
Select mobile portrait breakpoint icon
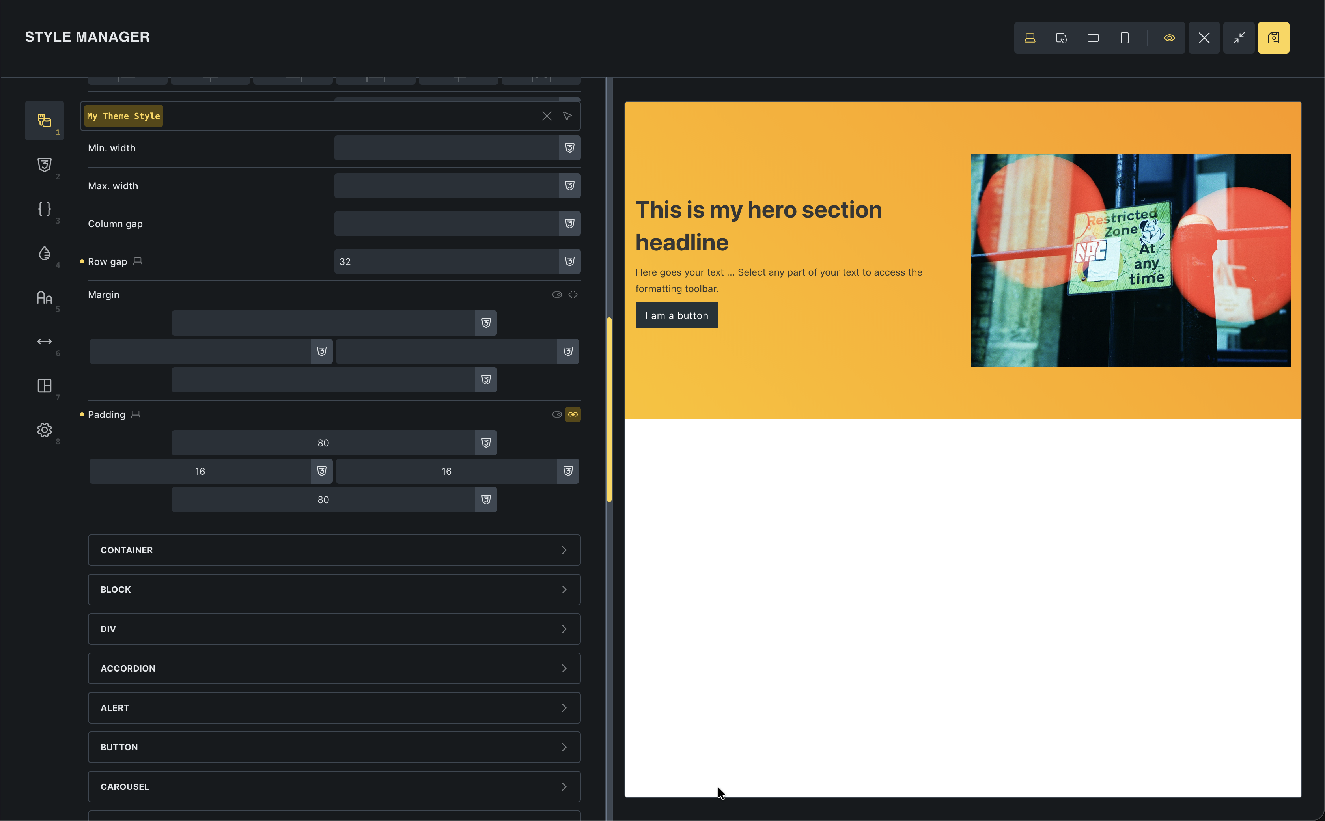pos(1125,38)
